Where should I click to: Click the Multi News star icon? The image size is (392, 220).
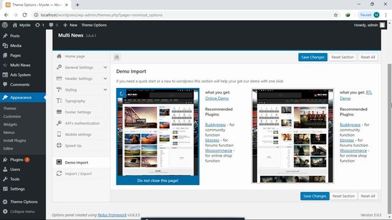point(5,65)
